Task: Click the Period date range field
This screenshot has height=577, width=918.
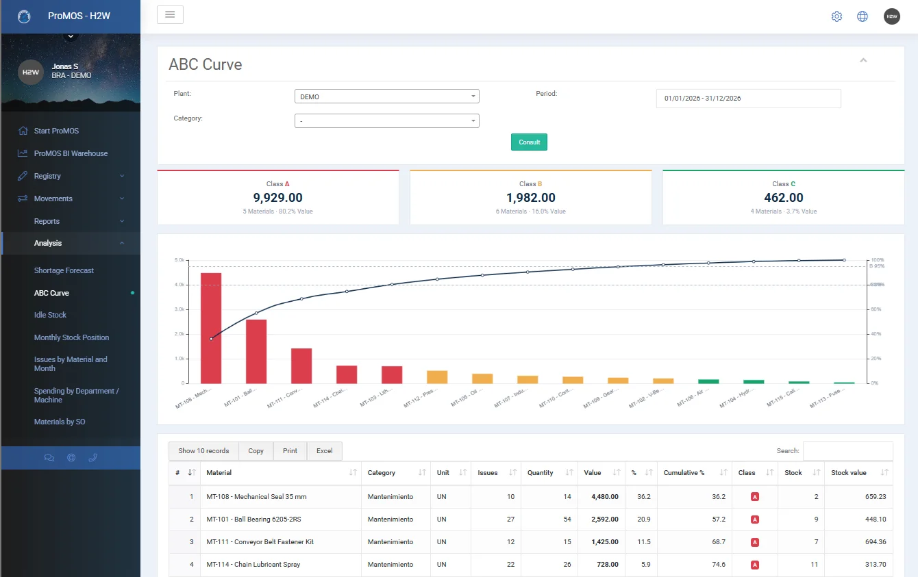Action: click(x=748, y=98)
